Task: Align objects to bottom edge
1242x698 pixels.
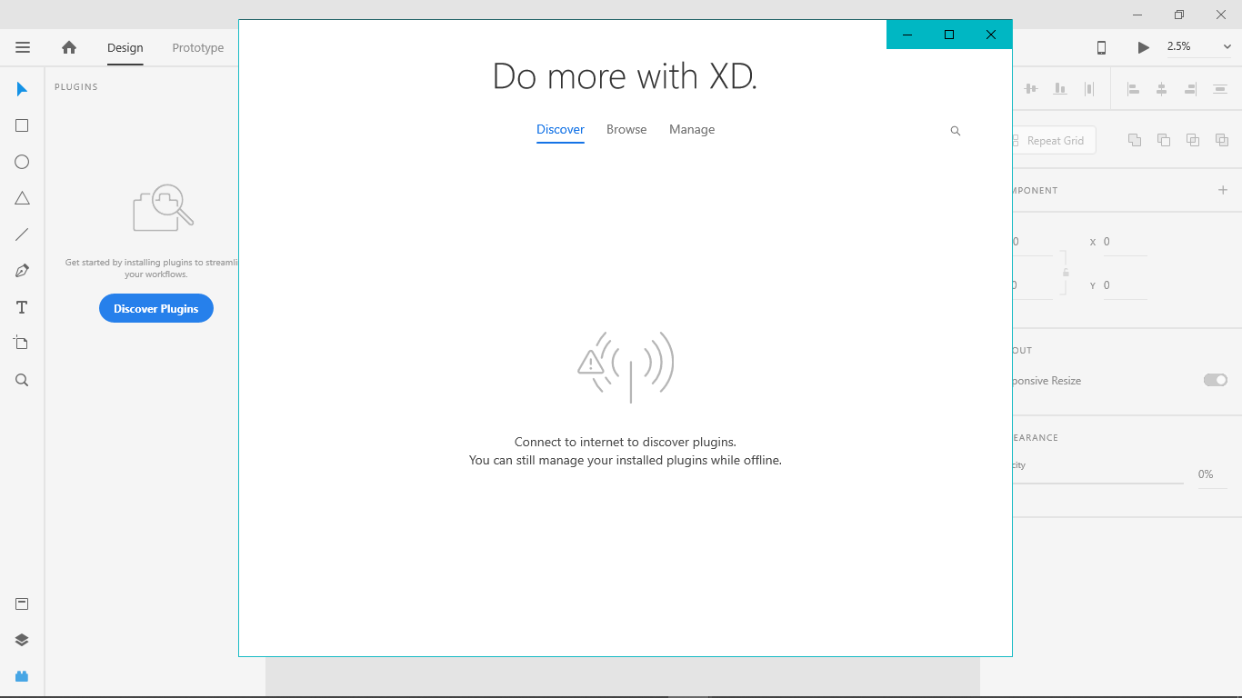Action: [x=1060, y=88]
